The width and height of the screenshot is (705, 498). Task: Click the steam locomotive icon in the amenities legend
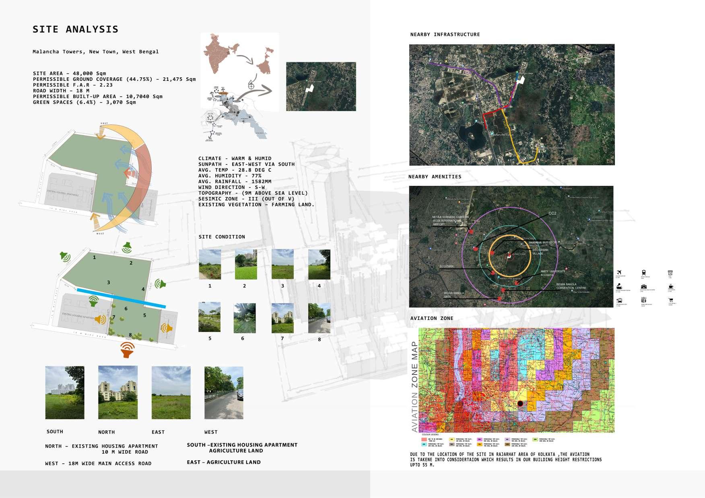[619, 286]
